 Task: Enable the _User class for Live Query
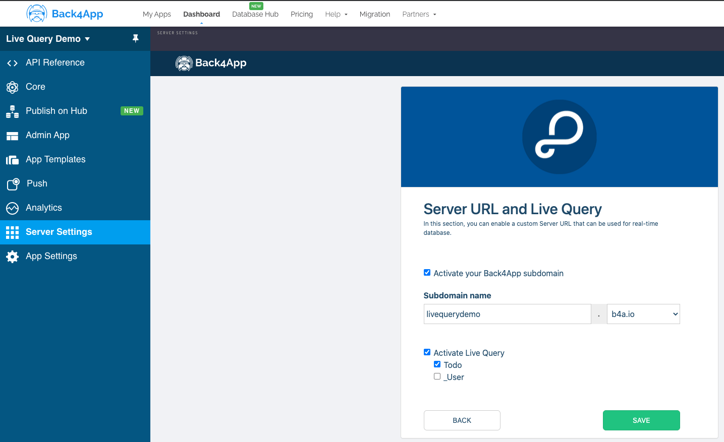coord(437,376)
